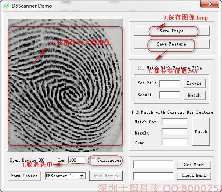This screenshot has height=192, width=222.
Task: Click the tall 1:N Match button
Action: 201,131
